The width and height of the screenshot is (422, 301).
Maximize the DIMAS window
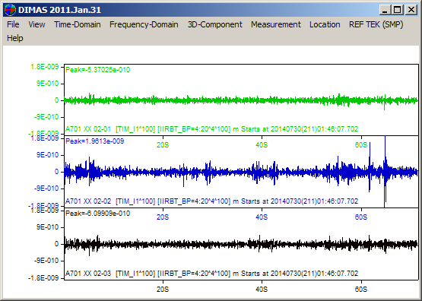pyautogui.click(x=397, y=10)
